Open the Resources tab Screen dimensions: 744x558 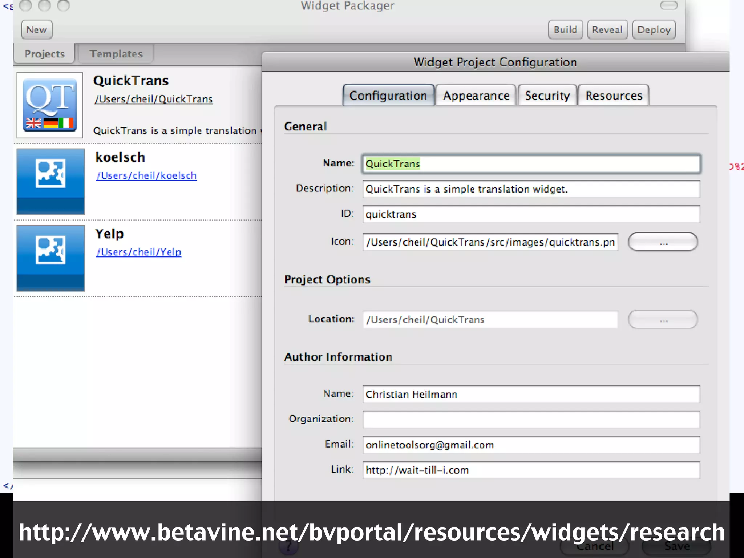pos(614,96)
